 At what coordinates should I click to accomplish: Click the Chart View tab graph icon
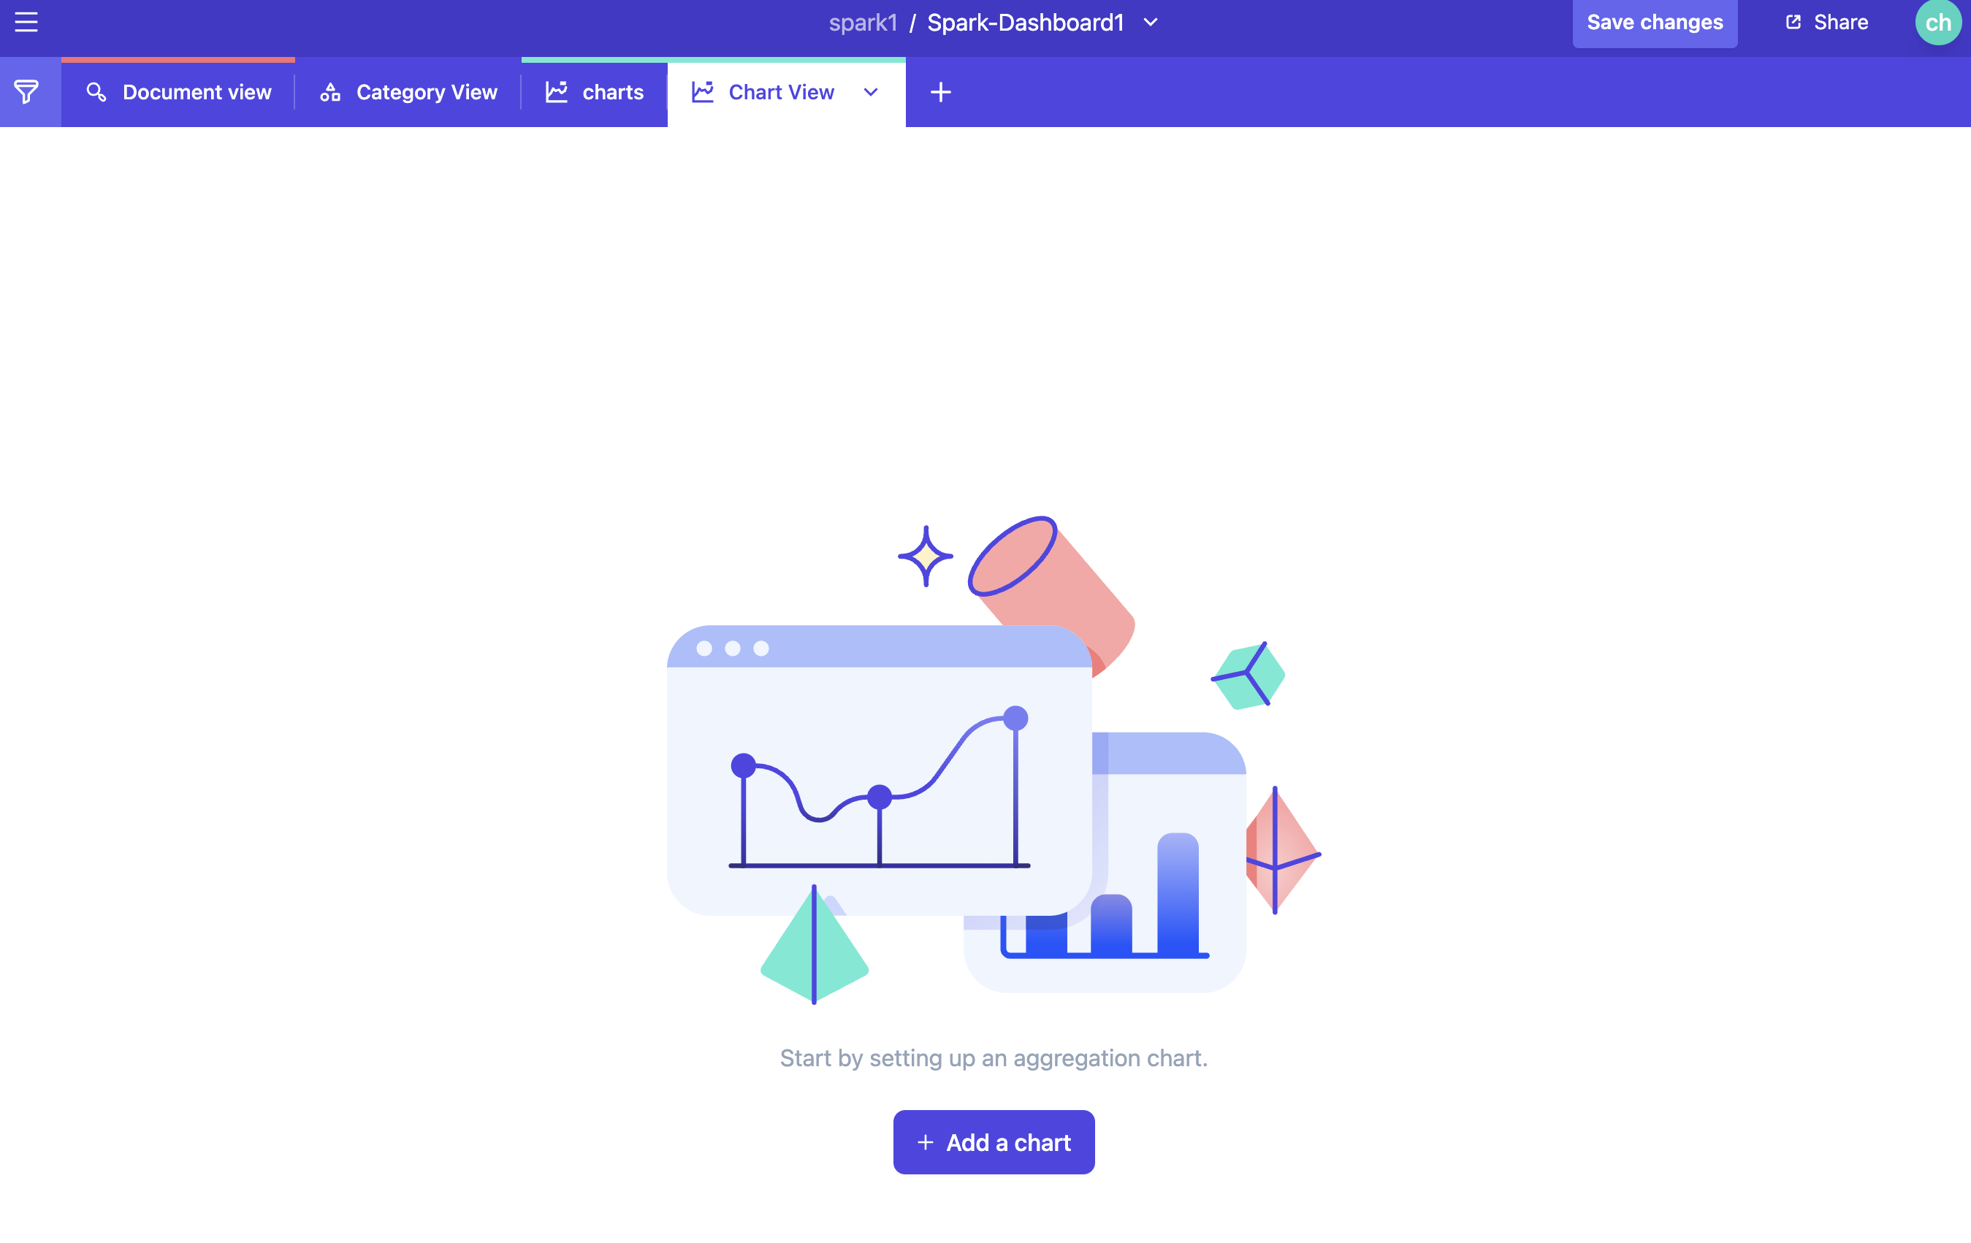tap(702, 91)
